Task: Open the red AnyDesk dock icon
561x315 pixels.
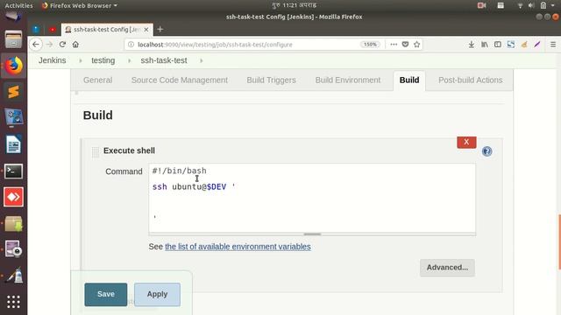Action: (14, 197)
